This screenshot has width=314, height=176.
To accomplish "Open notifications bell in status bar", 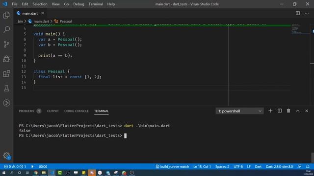I will tap(308, 166).
